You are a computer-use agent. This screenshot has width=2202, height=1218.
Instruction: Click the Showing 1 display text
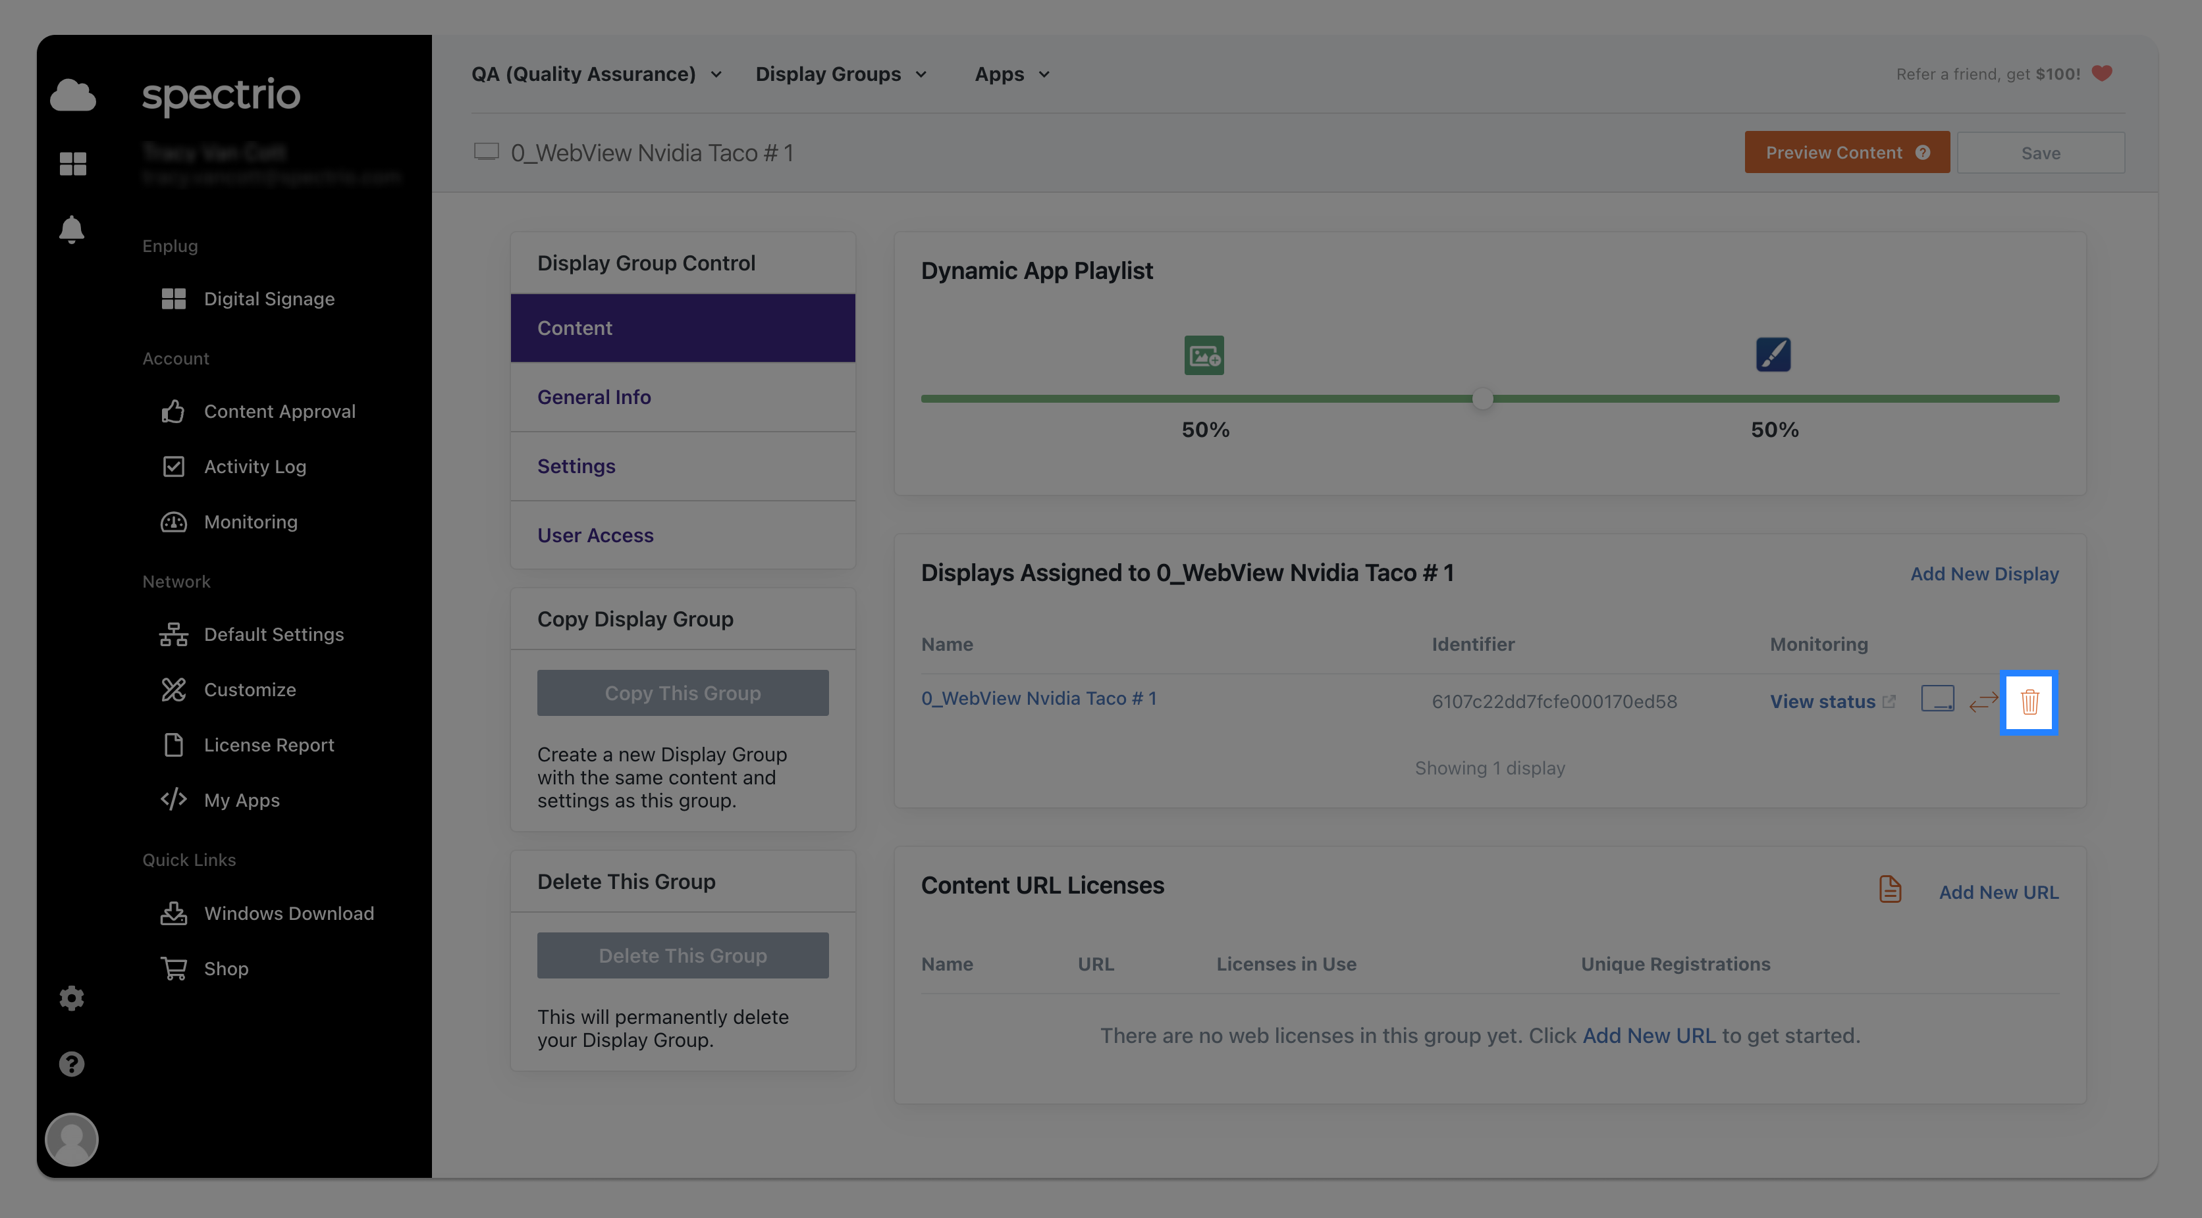1490,768
